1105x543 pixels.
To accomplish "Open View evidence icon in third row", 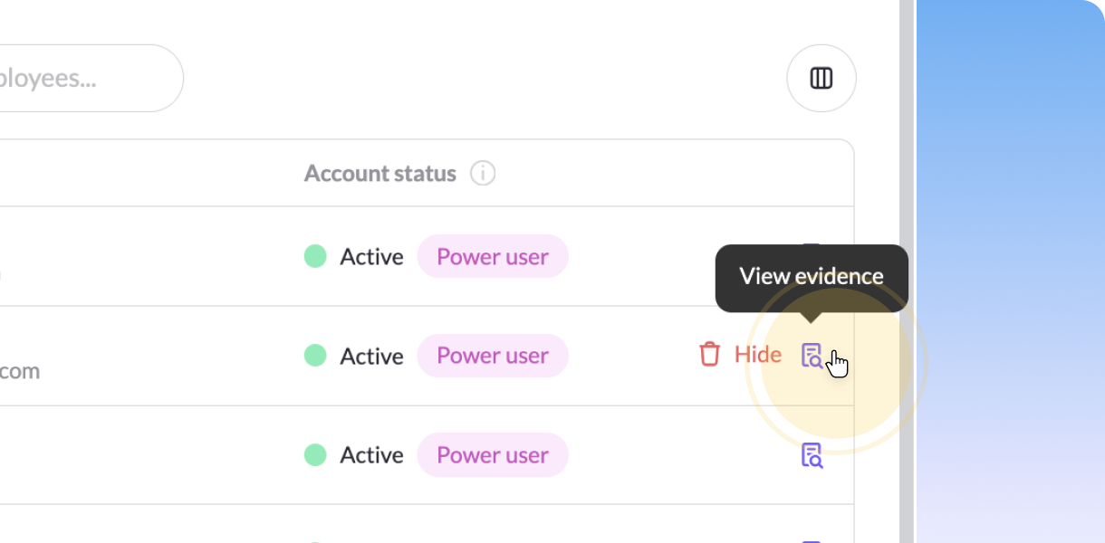I will (812, 455).
